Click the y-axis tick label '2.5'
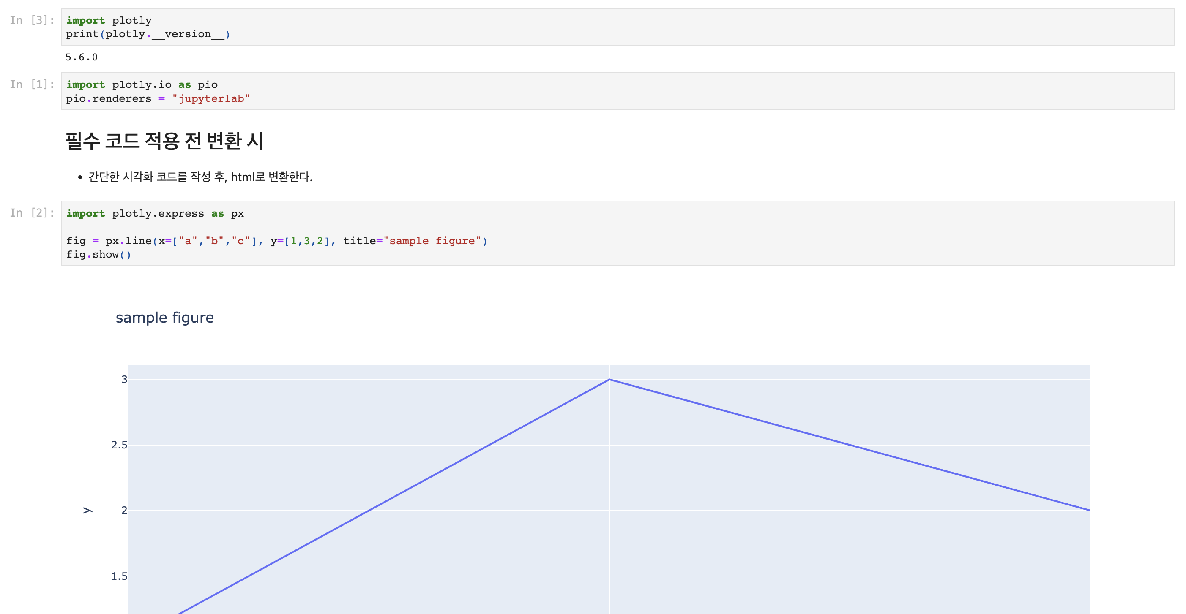 click(119, 445)
